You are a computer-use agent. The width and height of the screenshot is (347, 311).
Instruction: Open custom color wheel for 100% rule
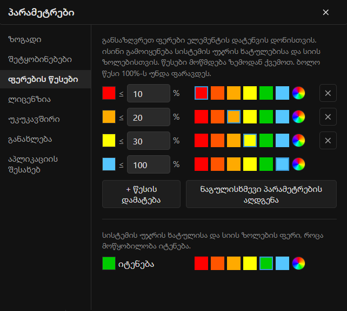click(x=298, y=164)
